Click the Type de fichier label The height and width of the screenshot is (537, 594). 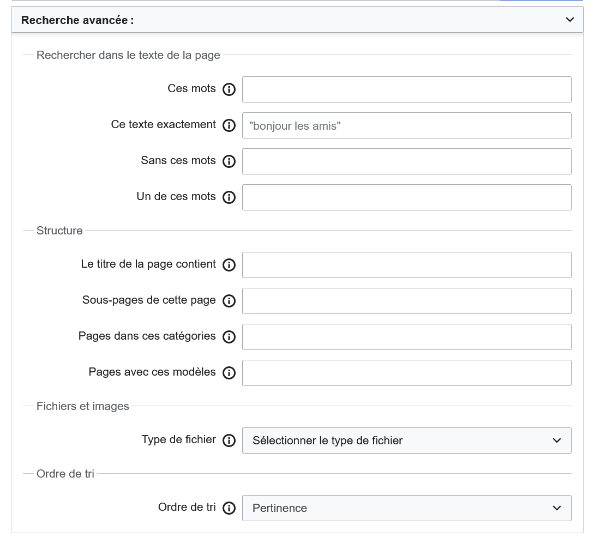(x=179, y=439)
